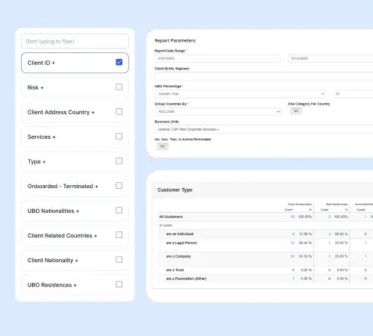Screen dimensions: 373x336
Task: Tick the Services checkbox
Action: [119, 137]
